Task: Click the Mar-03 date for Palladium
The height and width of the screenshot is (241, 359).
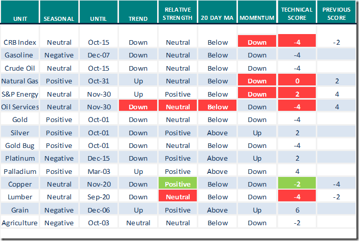Action: point(99,171)
